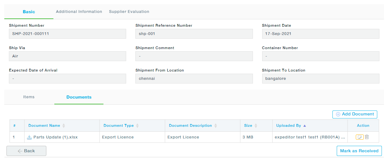Image resolution: width=388 pixels, height=159 pixels.
Task: Sort by Document Description column arrows
Action: tap(216, 126)
